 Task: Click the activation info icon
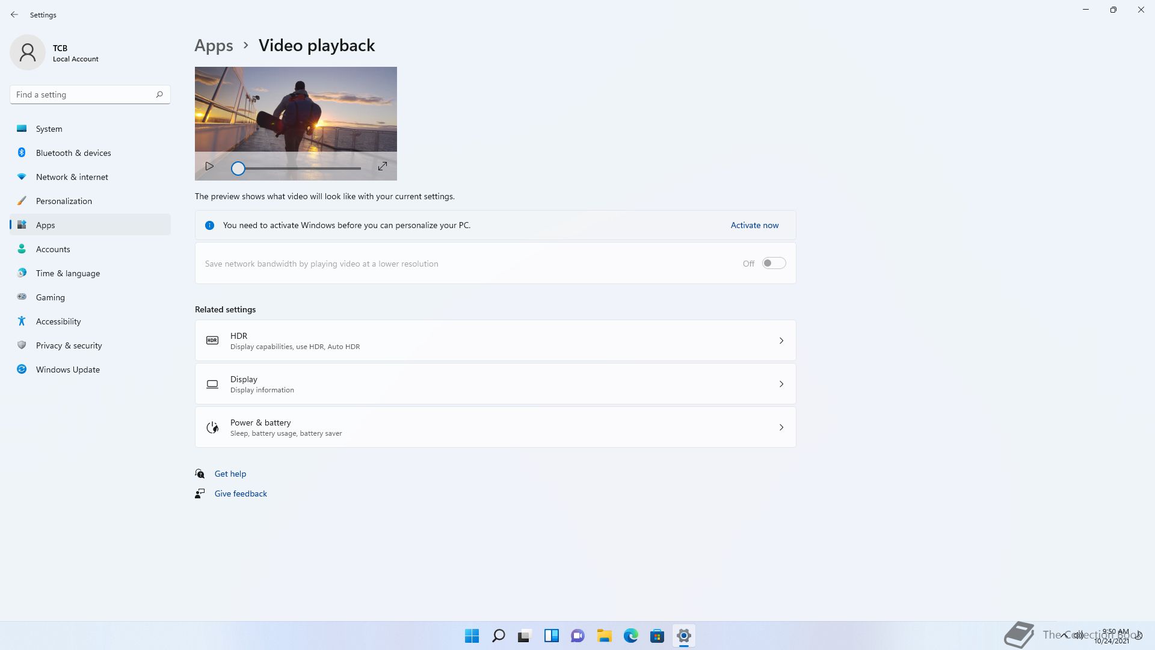click(209, 225)
